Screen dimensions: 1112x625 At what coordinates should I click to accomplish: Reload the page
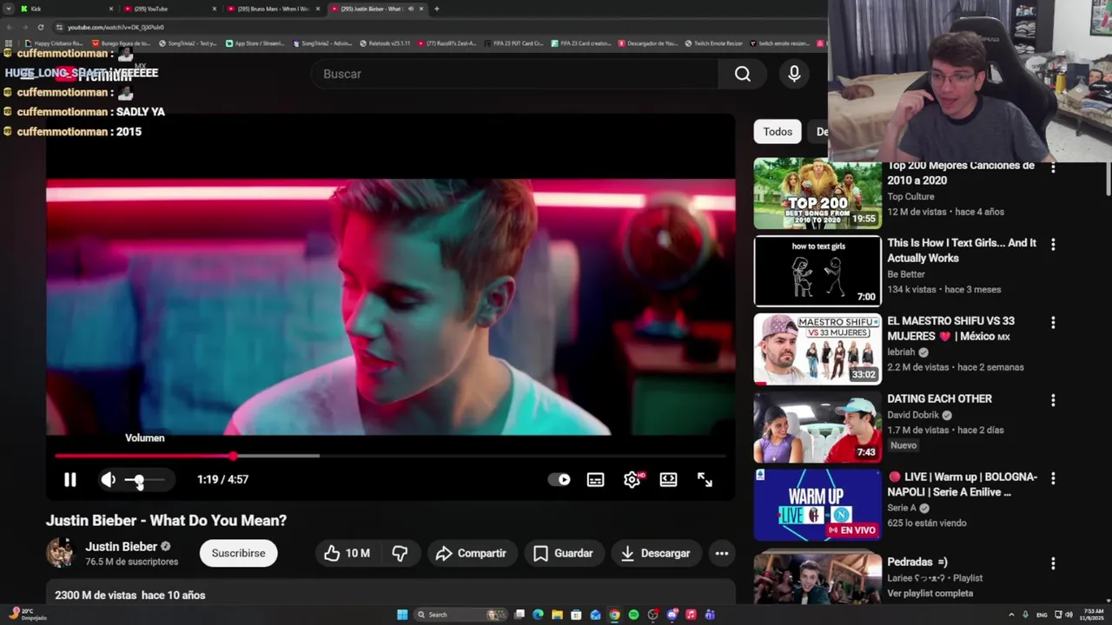pos(40,27)
